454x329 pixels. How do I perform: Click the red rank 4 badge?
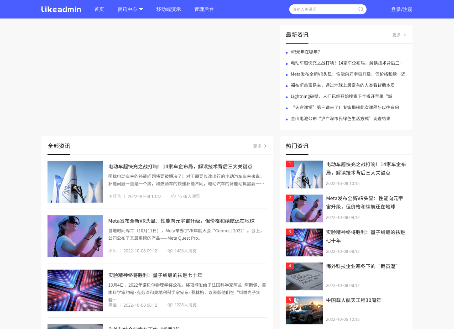click(290, 266)
